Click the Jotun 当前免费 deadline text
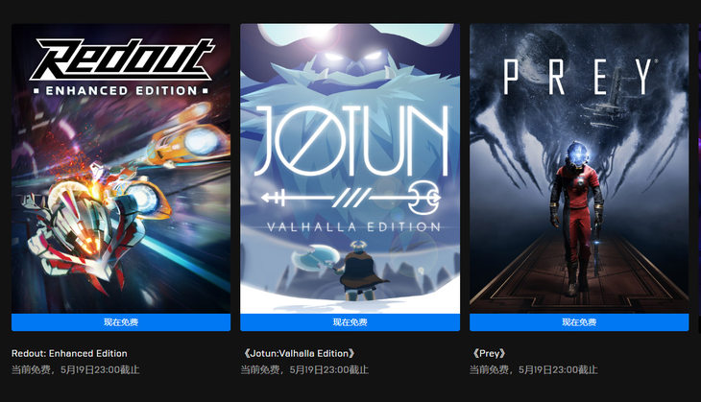The width and height of the screenshot is (701, 402). 304,369
